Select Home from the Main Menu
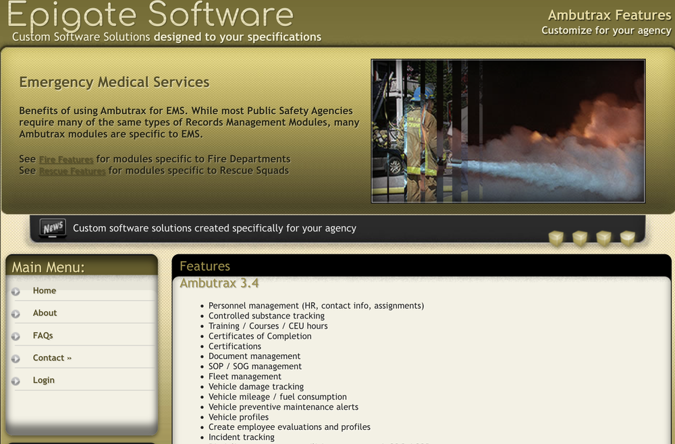Screen dimensions: 675x444 click(44, 290)
